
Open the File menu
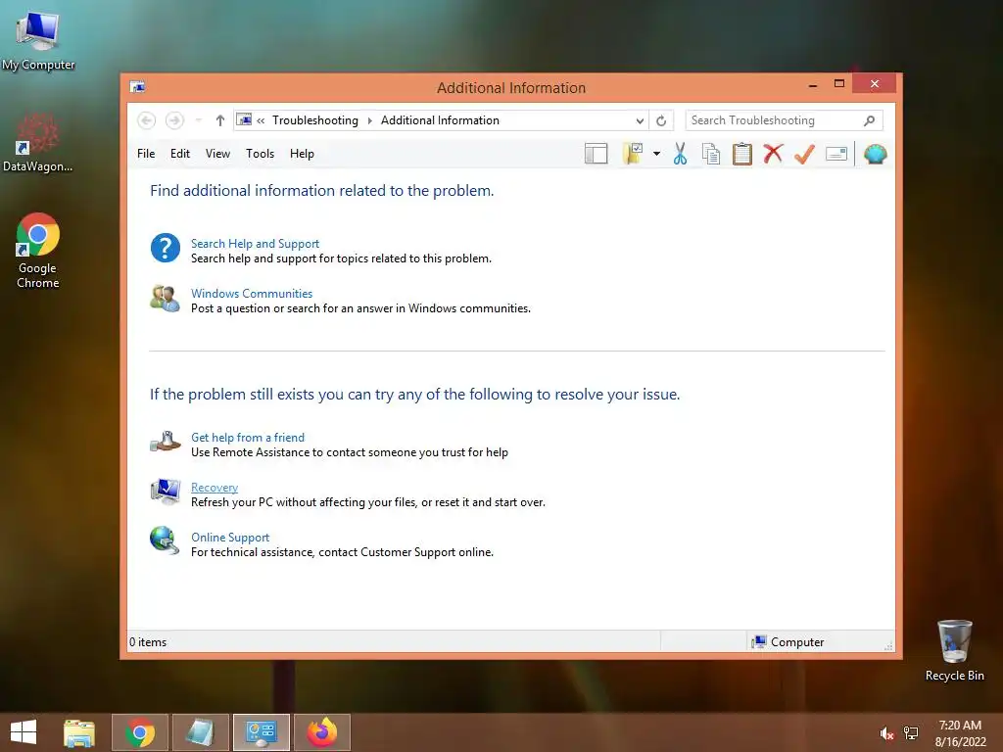(146, 154)
